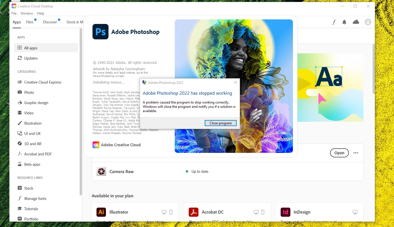Screen dimensions: 394x227
Task: Click the Up to date status text
Action: pyautogui.click(x=200, y=171)
